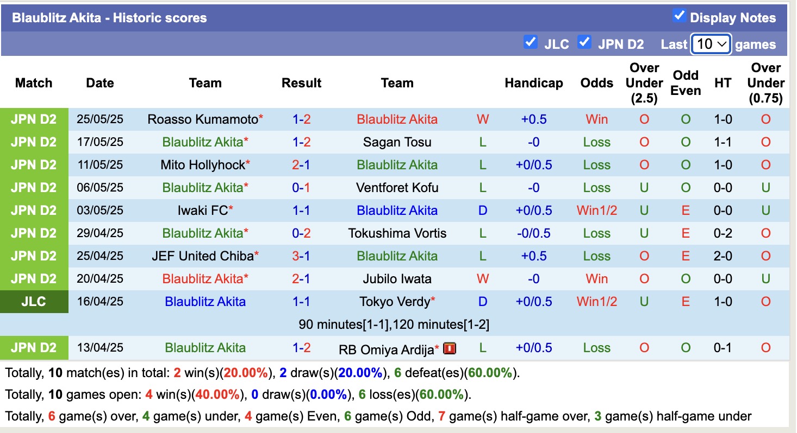Toggle the Display Notes checkbox
Viewport: 797px width, 433px height.
pyautogui.click(x=679, y=16)
